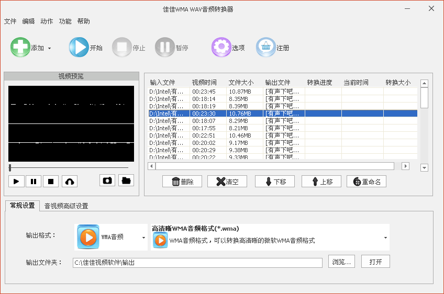Select the file row with duration 00:22:51

(283, 135)
